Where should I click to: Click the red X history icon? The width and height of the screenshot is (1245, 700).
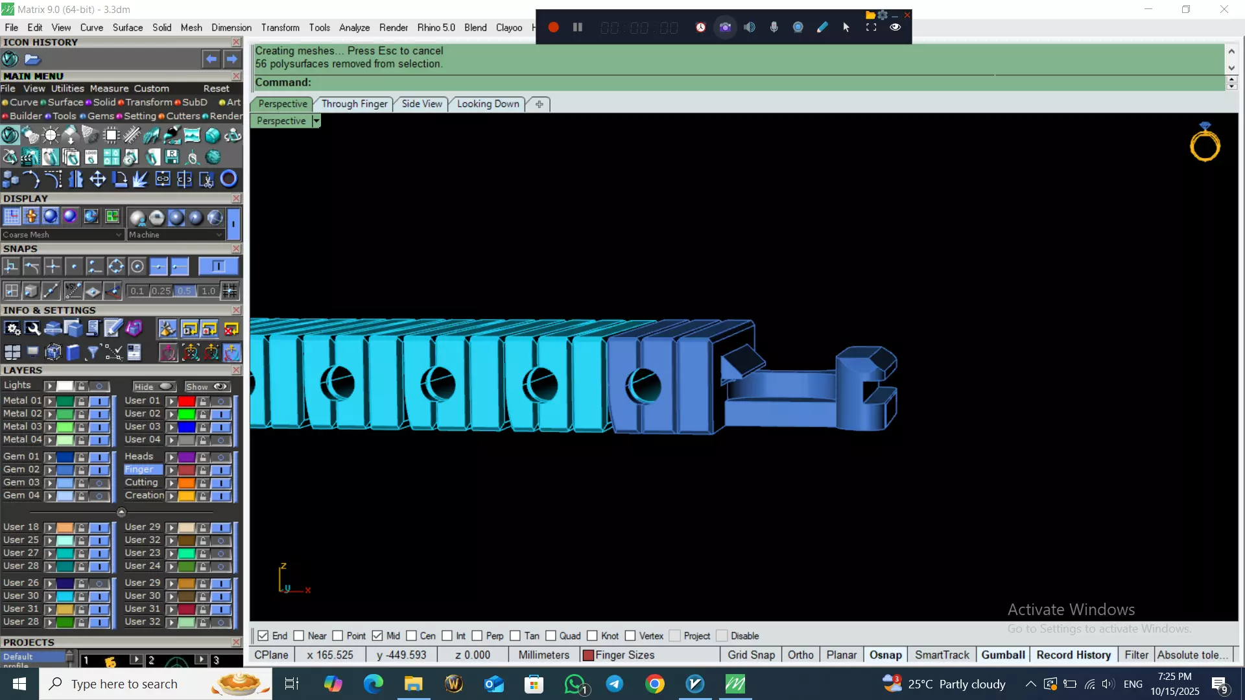pyautogui.click(x=231, y=329)
